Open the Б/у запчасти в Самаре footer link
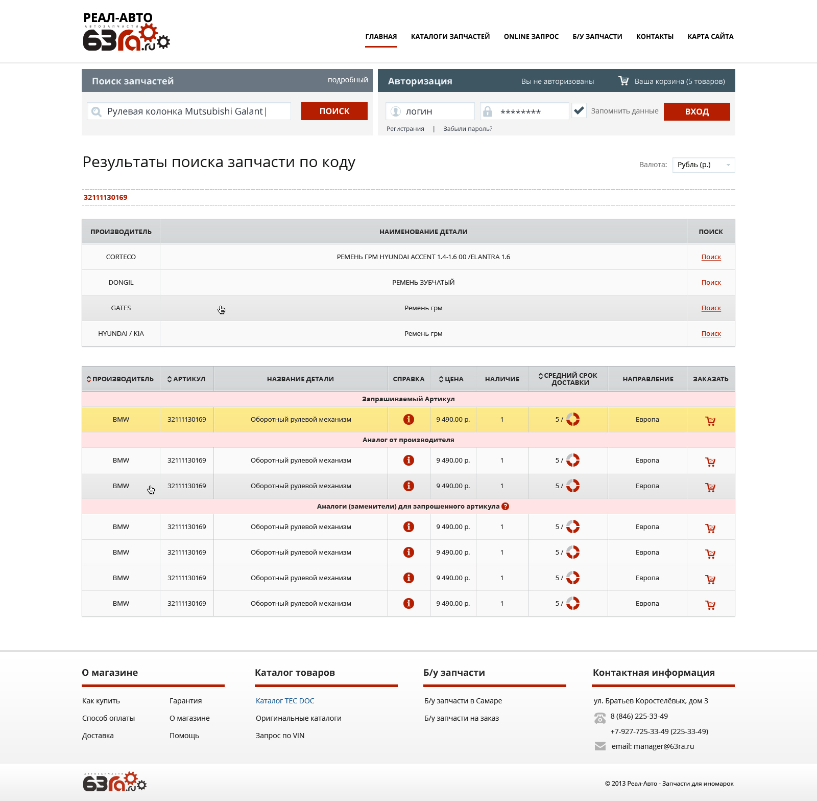The width and height of the screenshot is (817, 801). (x=463, y=701)
